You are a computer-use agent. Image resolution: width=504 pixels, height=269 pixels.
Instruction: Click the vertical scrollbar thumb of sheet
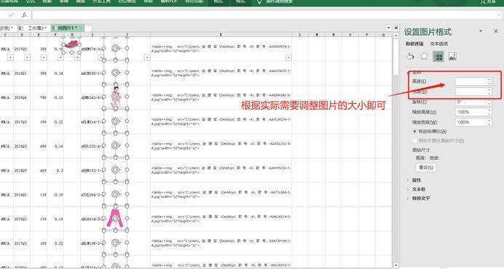click(x=396, y=57)
